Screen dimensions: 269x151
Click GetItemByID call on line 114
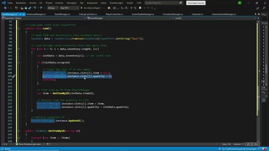click(x=61, y=93)
